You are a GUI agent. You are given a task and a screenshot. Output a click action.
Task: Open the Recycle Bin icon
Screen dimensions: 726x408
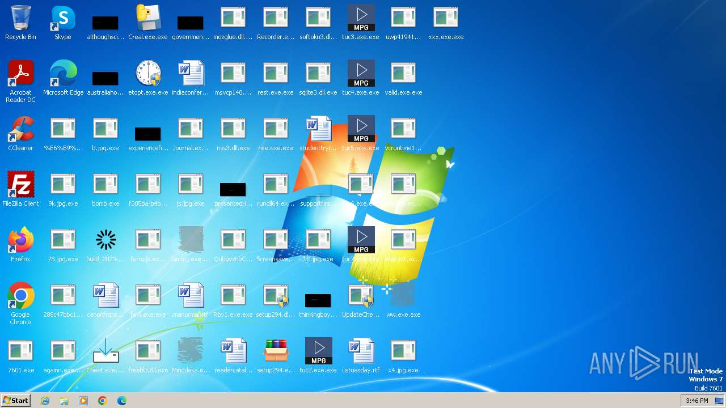[x=20, y=18]
